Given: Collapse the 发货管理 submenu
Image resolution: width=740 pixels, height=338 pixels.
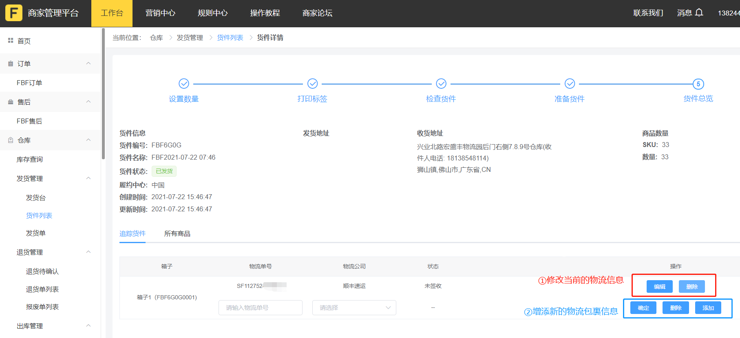Looking at the screenshot, I should click(x=88, y=178).
